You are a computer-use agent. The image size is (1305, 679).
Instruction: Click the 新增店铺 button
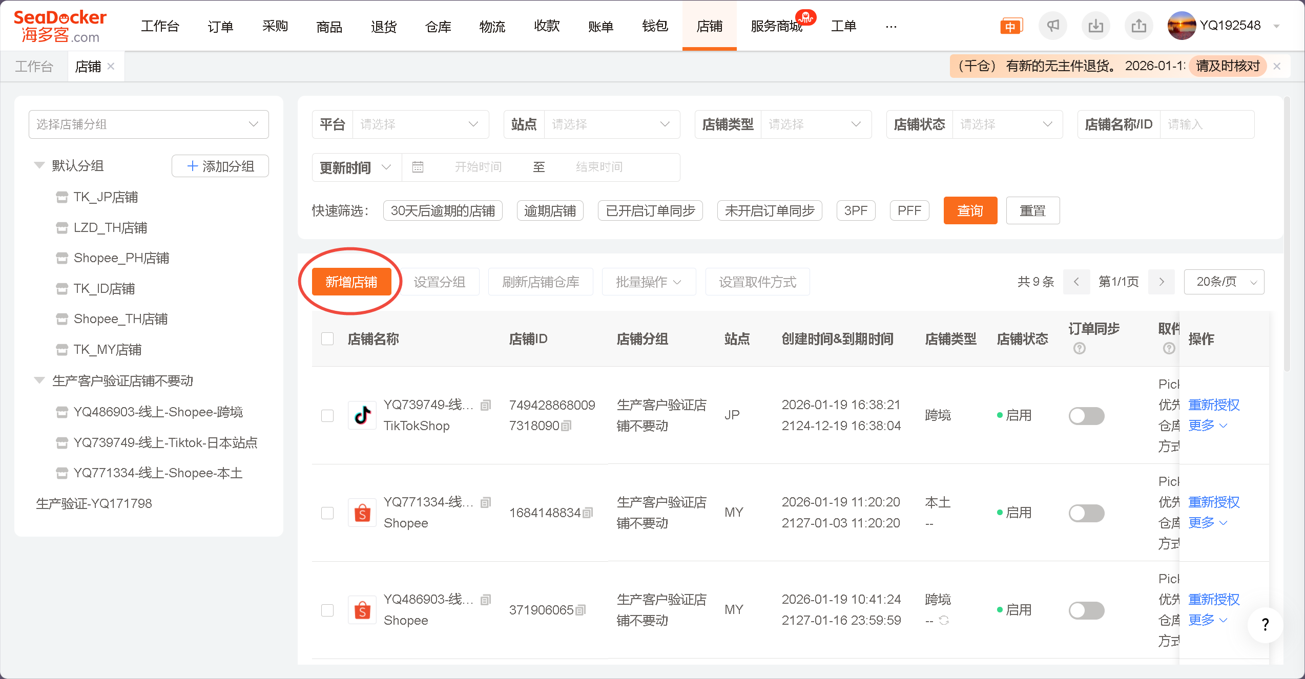[x=351, y=282]
